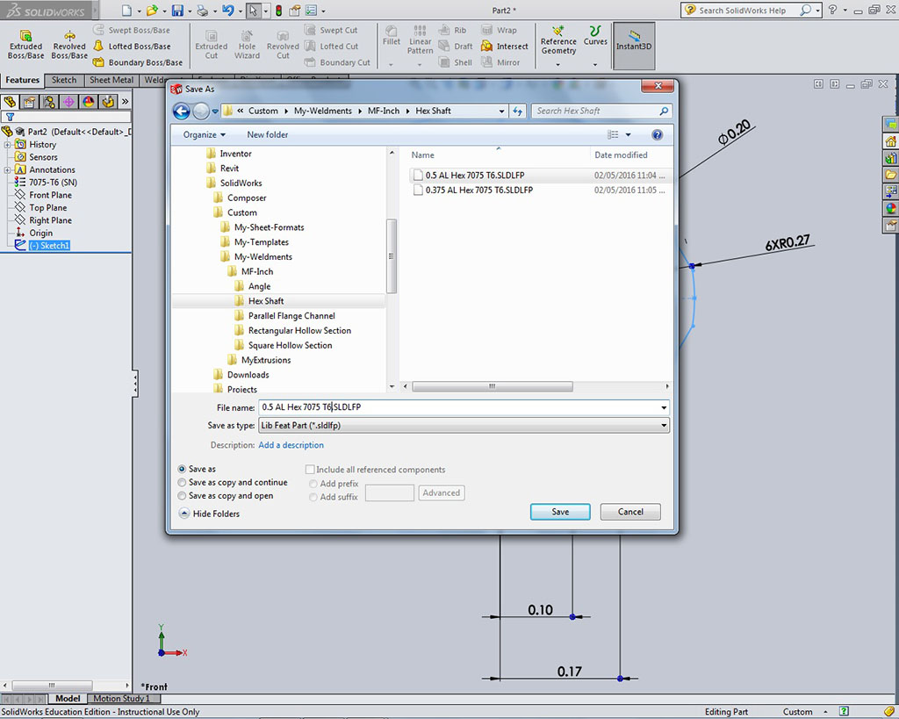This screenshot has width=899, height=719.
Task: Click the Intersect feature icon
Action: pos(486,47)
